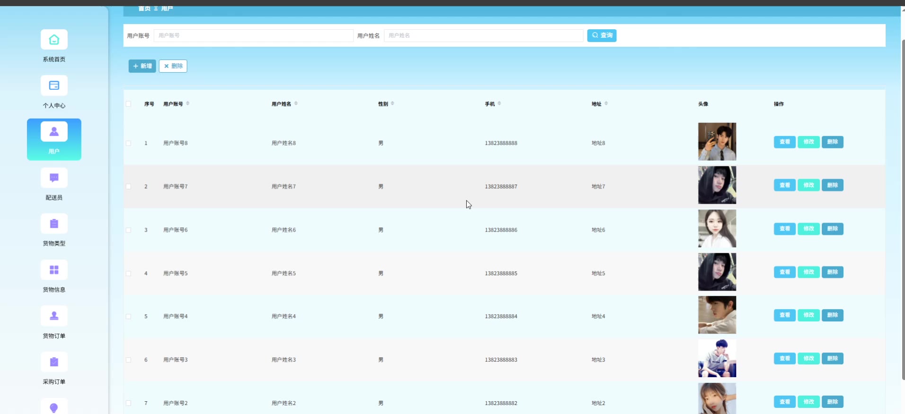
Task: View details of 用户账号8 with 查看
Action: [784, 142]
